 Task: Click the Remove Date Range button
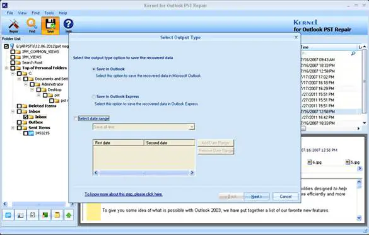coord(216,151)
